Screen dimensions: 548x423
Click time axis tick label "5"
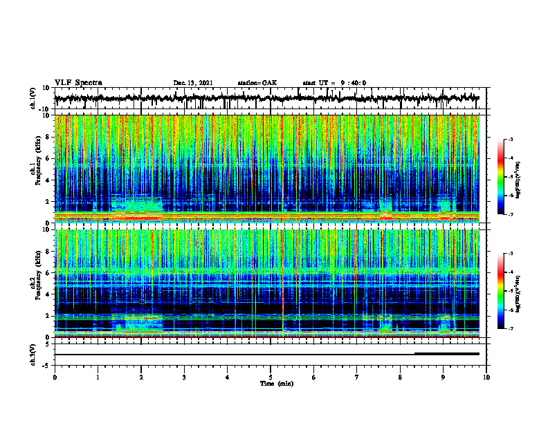pyautogui.click(x=271, y=377)
